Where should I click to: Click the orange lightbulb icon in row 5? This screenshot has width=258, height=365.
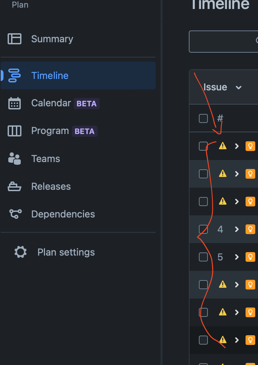point(250,257)
